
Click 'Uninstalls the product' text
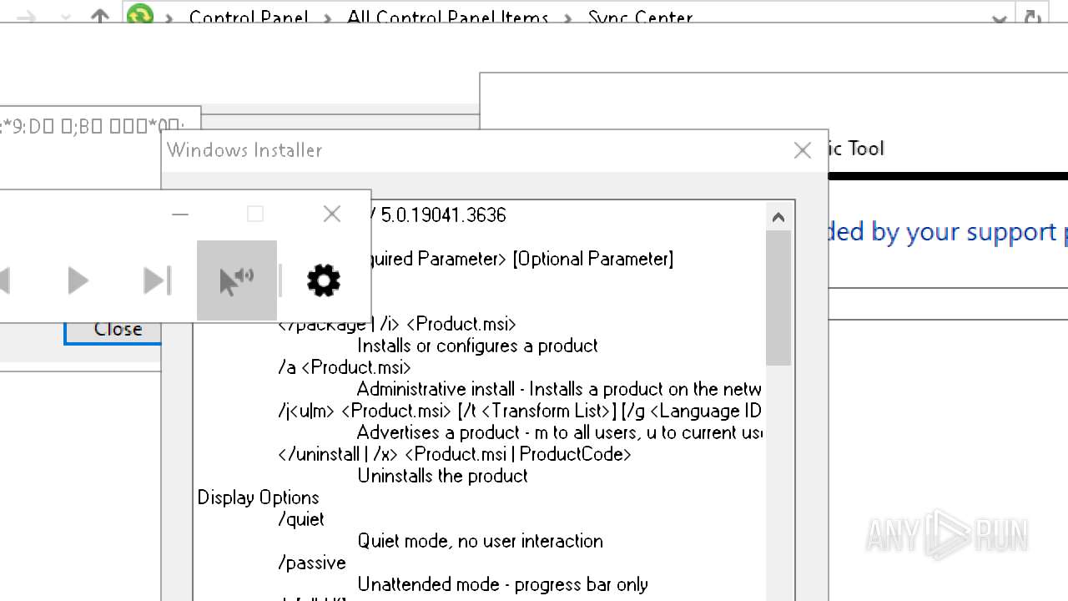pos(443,476)
